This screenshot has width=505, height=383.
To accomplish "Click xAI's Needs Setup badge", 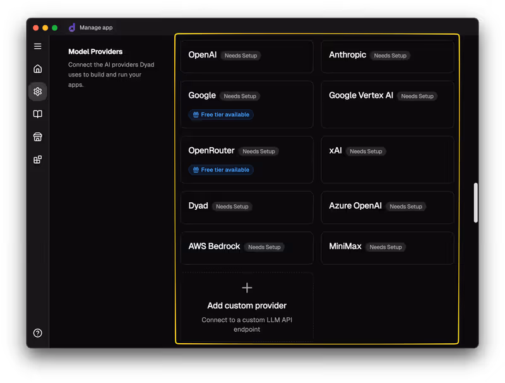I will click(366, 152).
